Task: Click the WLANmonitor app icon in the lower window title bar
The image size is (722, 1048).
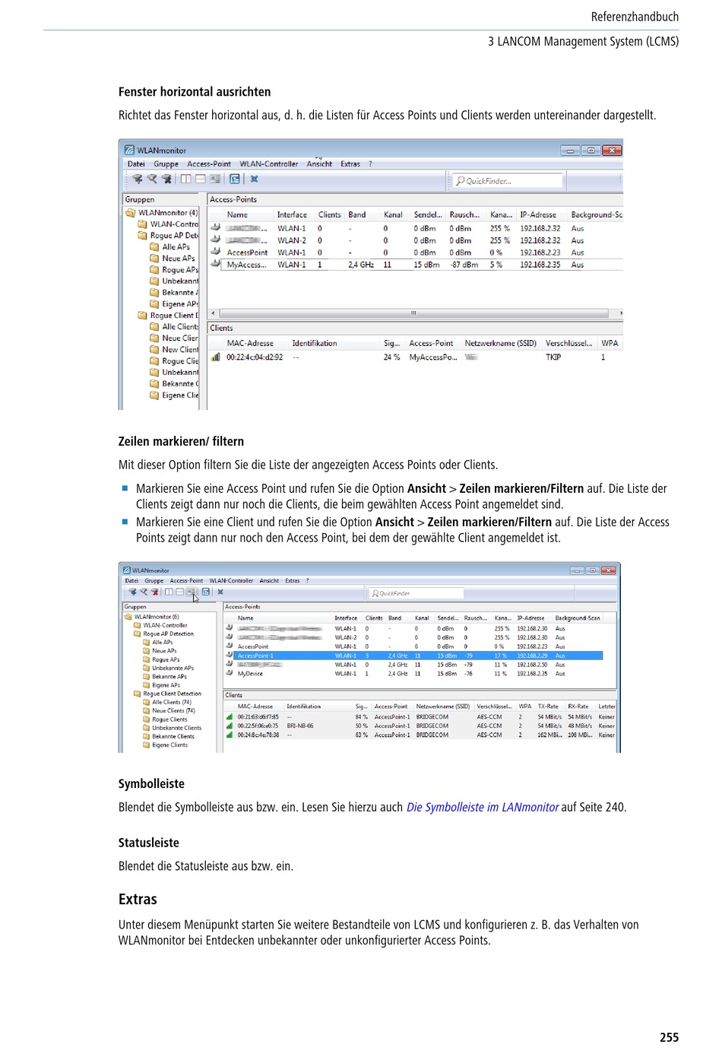Action: (x=127, y=570)
